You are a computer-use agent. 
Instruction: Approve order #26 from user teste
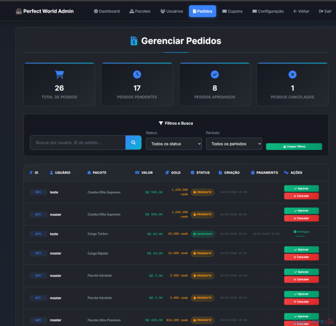301,189
